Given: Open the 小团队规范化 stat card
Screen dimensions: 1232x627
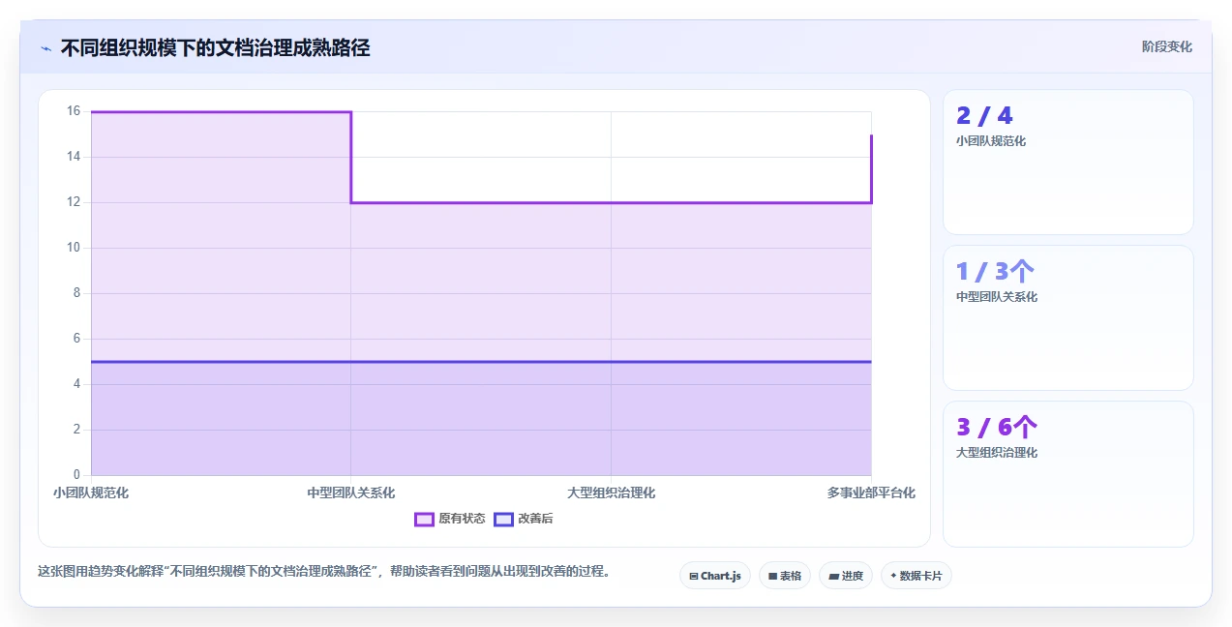Looking at the screenshot, I should [x=1068, y=163].
